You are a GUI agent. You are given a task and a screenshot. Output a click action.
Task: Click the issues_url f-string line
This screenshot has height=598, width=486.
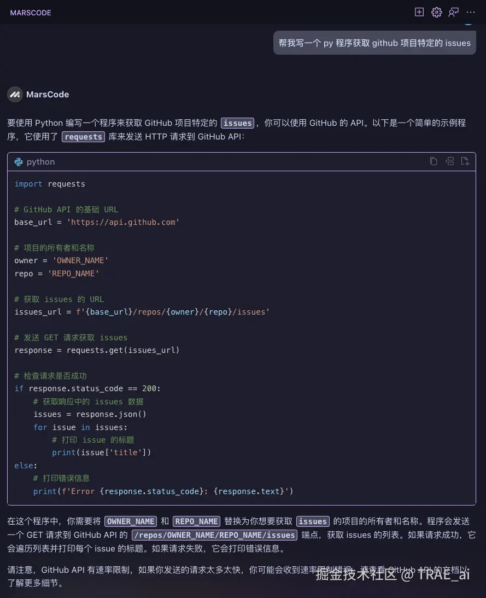142,312
